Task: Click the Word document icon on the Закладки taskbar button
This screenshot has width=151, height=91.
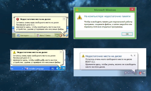Action: [x=18, y=36]
